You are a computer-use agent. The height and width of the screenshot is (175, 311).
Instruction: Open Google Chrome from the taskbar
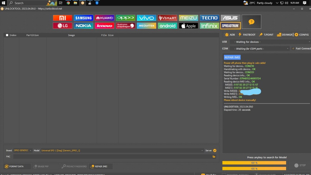point(68,3)
